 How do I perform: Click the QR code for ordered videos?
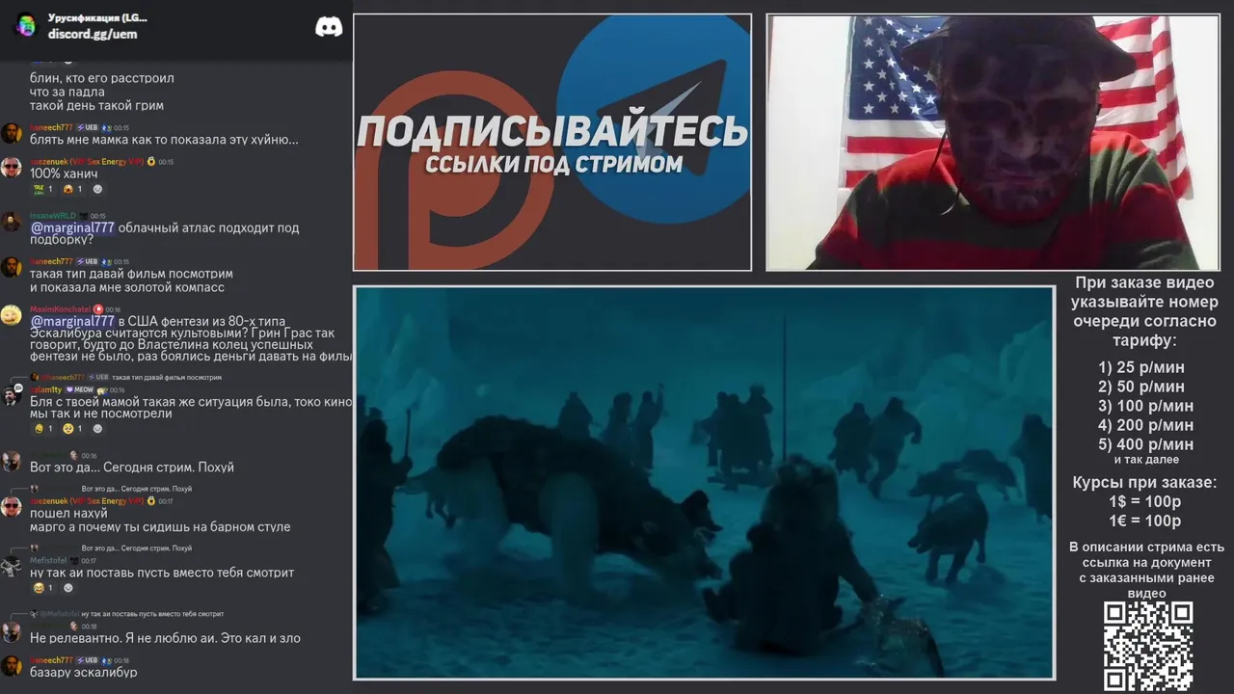click(1148, 646)
